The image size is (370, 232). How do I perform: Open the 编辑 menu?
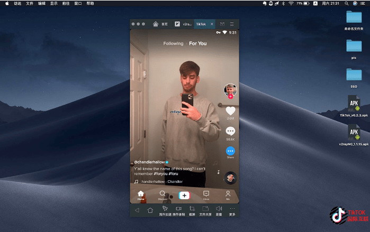tap(42, 3)
